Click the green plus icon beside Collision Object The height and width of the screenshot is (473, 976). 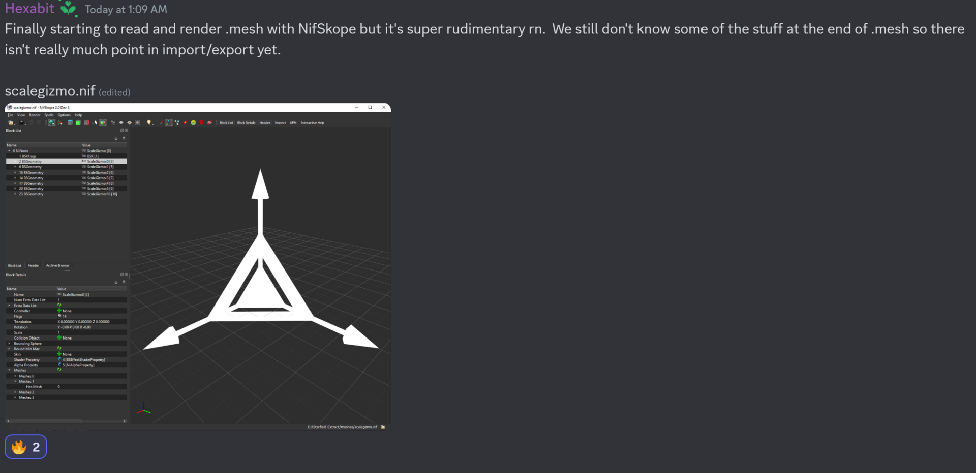59,337
